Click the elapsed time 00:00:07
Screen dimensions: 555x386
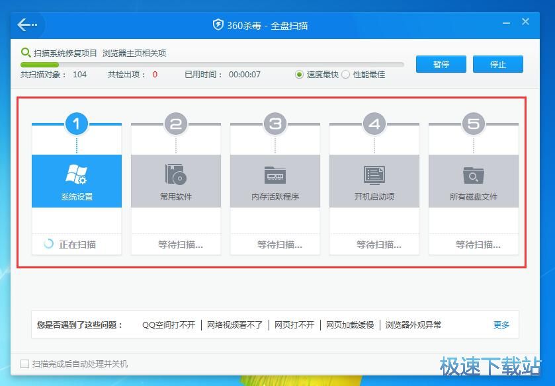point(245,74)
